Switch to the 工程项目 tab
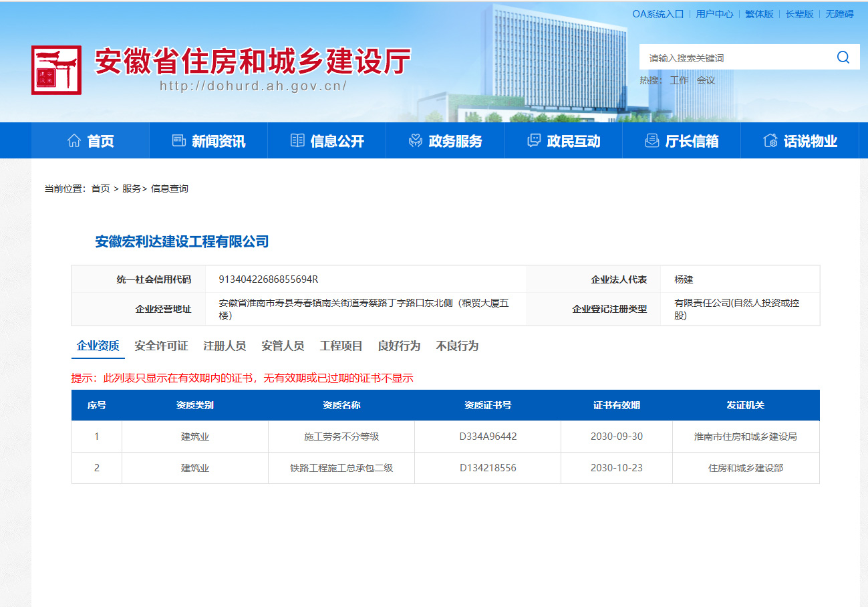Viewport: 868px width, 607px height. [341, 346]
